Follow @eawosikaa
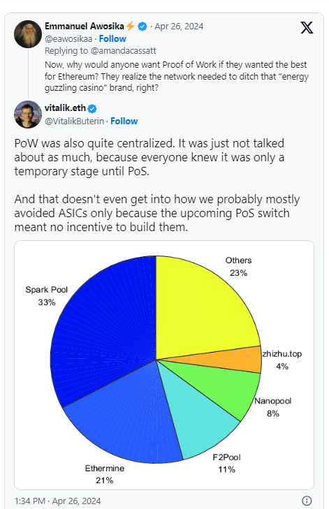329x509 pixels. click(112, 38)
